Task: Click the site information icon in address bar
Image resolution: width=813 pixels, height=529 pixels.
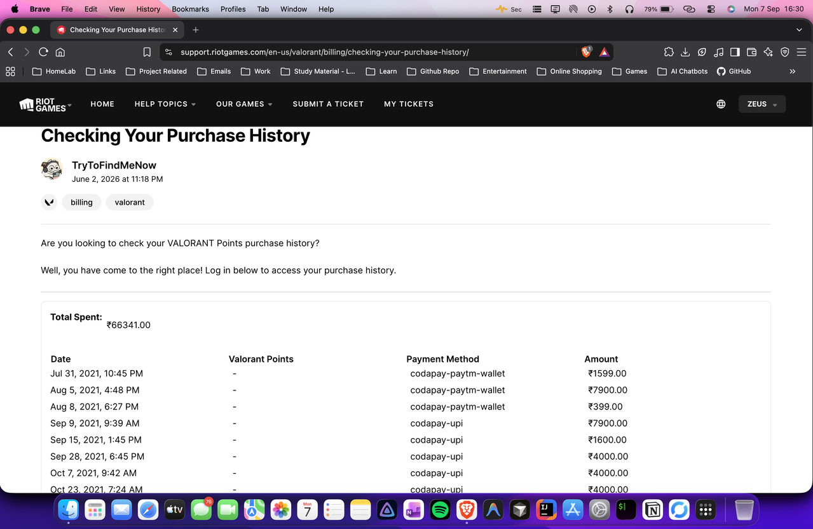Action: (168, 52)
